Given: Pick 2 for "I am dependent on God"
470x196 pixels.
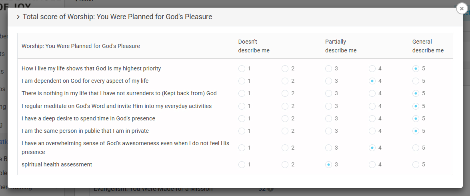Looking at the screenshot, I should [285, 81].
